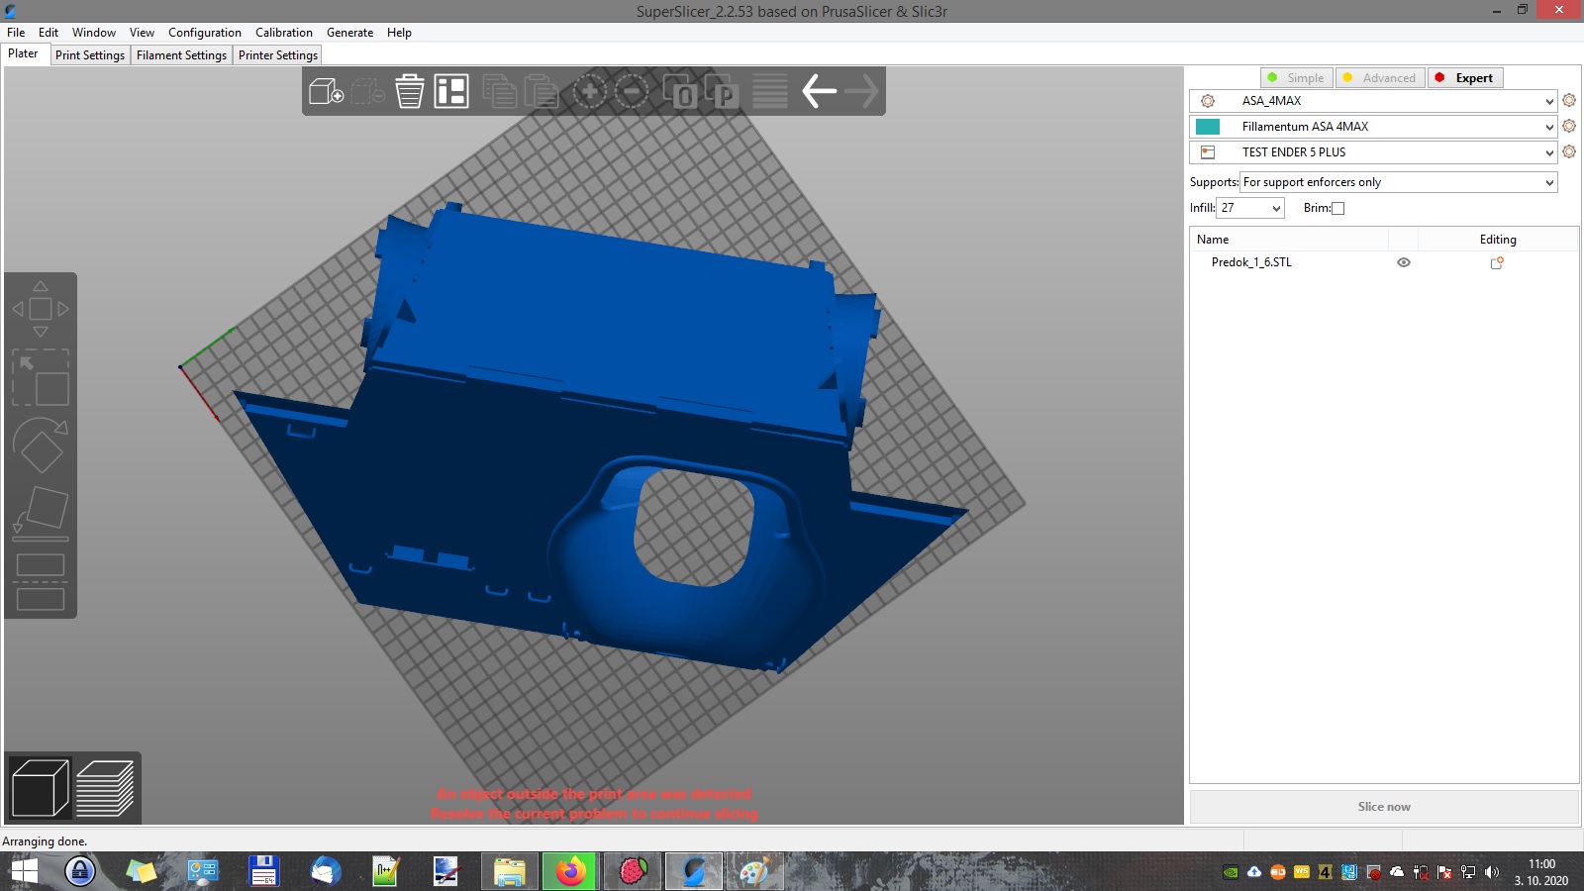Switch to sliced layers preview view
Viewport: 1584px width, 891px height.
[x=105, y=788]
